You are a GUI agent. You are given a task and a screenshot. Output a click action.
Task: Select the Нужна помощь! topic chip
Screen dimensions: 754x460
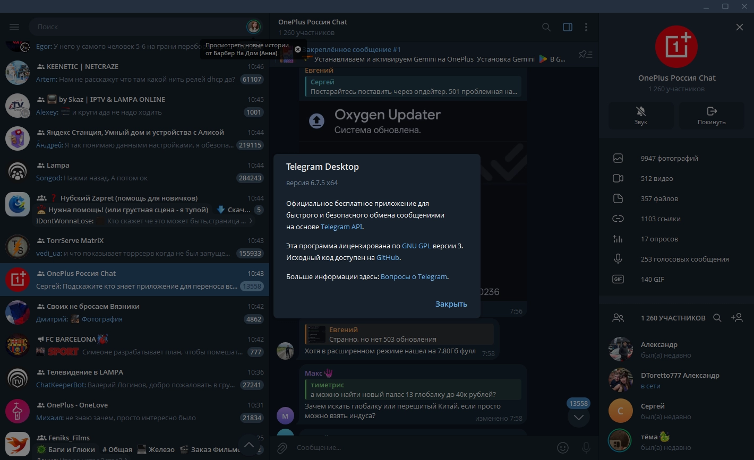click(x=123, y=210)
